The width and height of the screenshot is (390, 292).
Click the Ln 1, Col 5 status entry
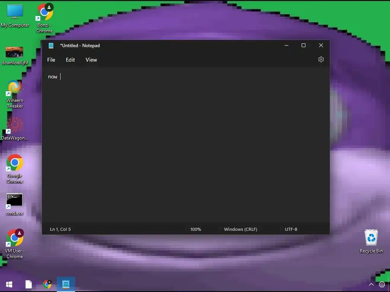click(61, 229)
